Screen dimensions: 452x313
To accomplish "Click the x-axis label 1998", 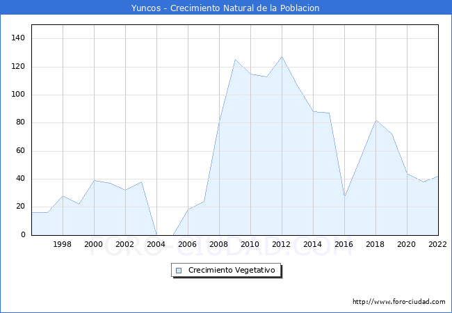I will (63, 244).
